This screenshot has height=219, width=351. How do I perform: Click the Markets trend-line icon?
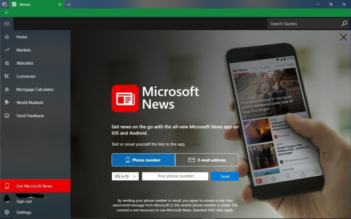coord(7,50)
